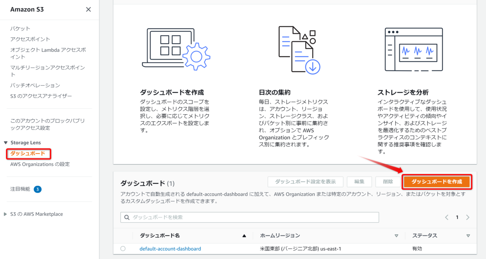Close the Amazon S3 navigation panel
This screenshot has height=259, width=486.
point(88,9)
